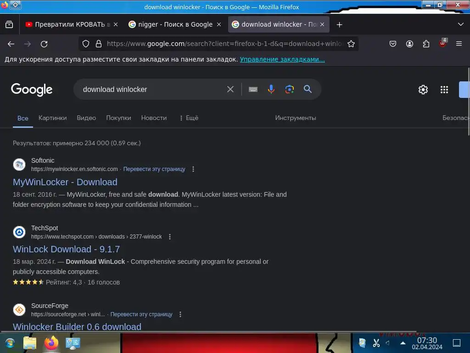Expand hidden system tray icons arrow
This screenshot has height=353, width=470.
403,343
